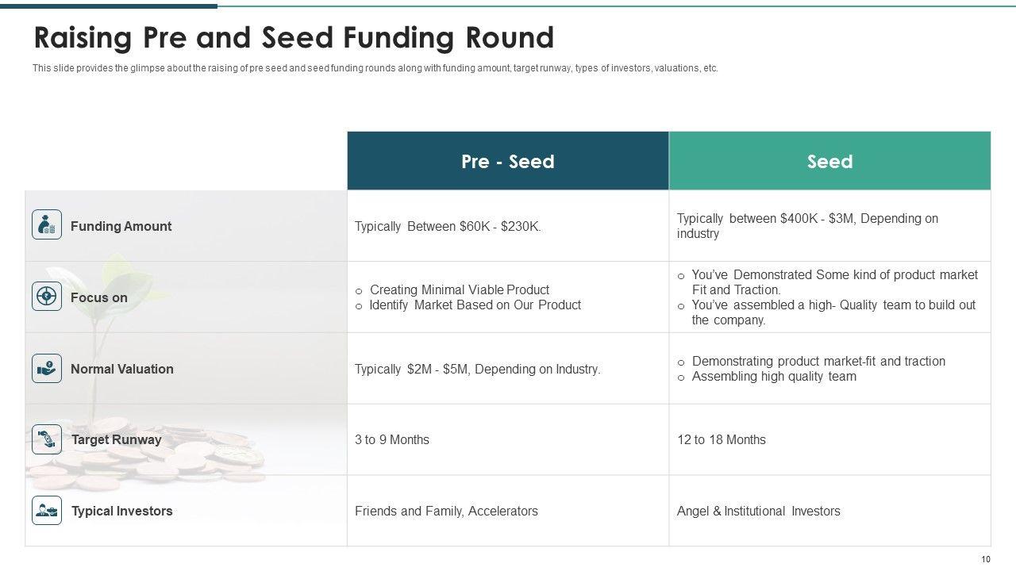Click the slide page number 10

pyautogui.click(x=986, y=559)
